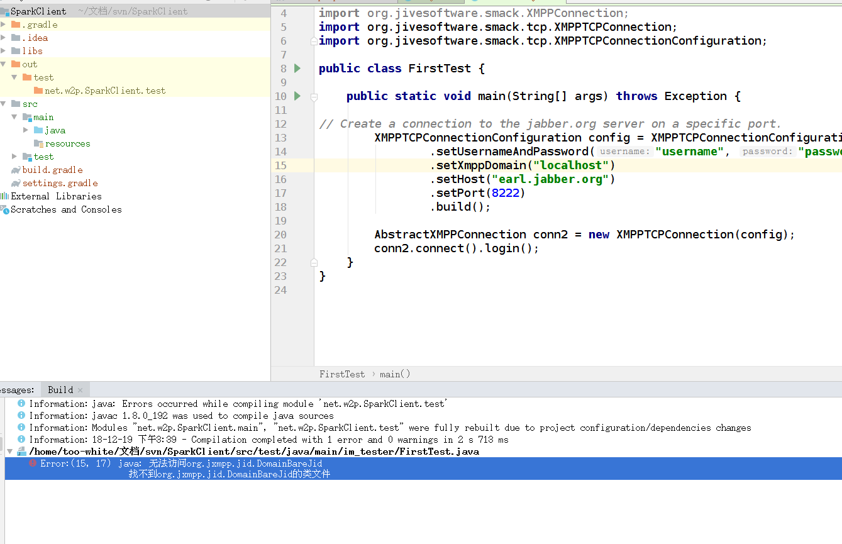The image size is (842, 544).
Task: Collapse the src folder arrow
Action: [x=4, y=104]
